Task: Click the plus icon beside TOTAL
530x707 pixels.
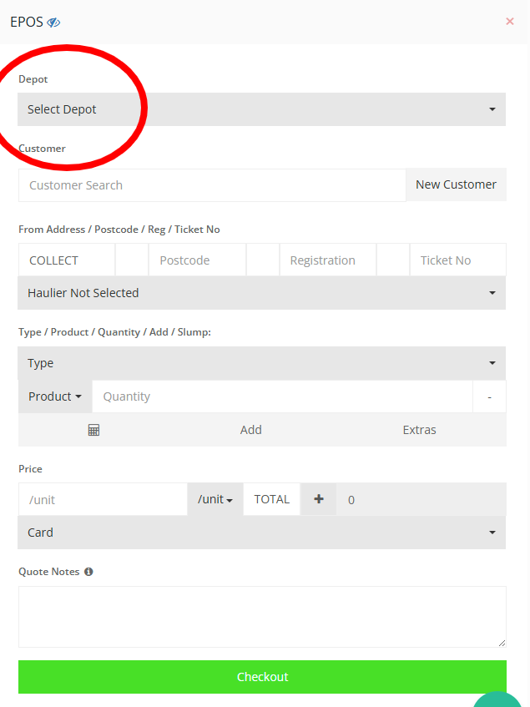Action: click(318, 499)
